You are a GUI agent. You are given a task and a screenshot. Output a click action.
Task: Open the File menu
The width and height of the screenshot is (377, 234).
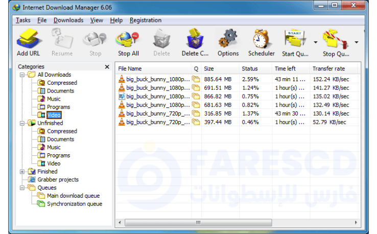coord(42,20)
